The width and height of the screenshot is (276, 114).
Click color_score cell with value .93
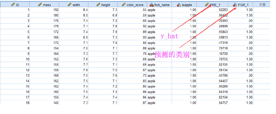point(133,37)
